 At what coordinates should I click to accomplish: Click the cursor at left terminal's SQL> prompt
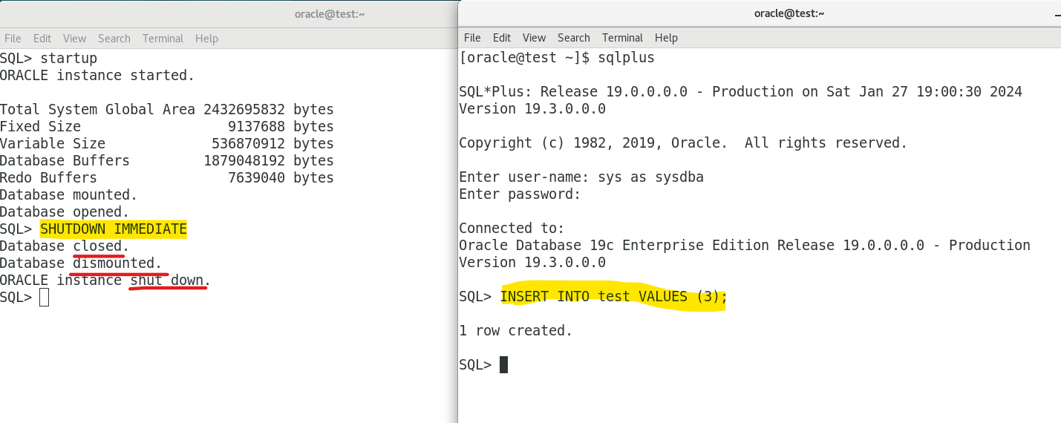pyautogui.click(x=45, y=298)
